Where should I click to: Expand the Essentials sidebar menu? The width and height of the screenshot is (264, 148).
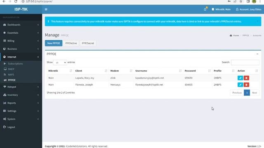click(x=21, y=33)
